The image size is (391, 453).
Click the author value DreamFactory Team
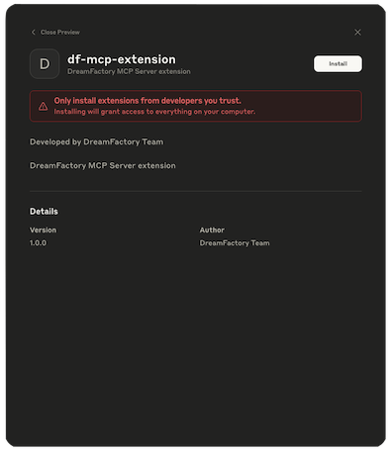tap(235, 243)
